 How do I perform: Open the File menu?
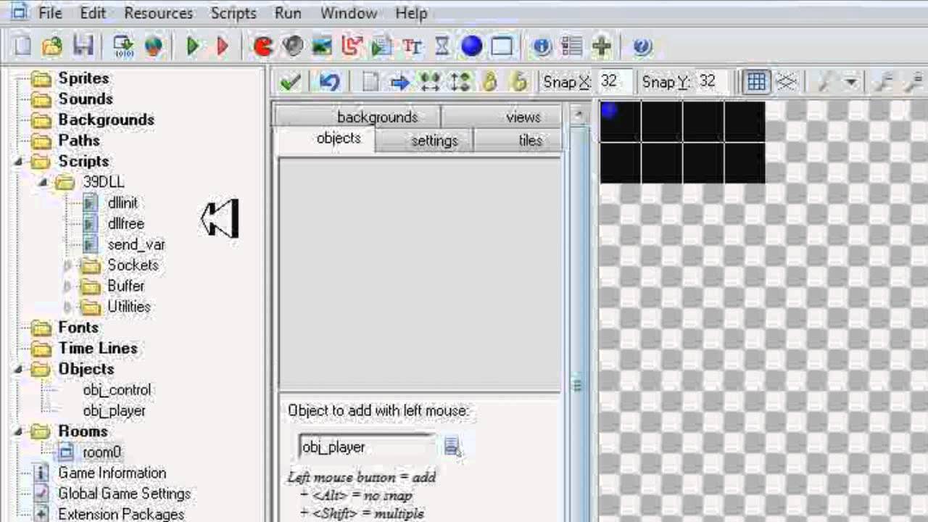tap(50, 13)
